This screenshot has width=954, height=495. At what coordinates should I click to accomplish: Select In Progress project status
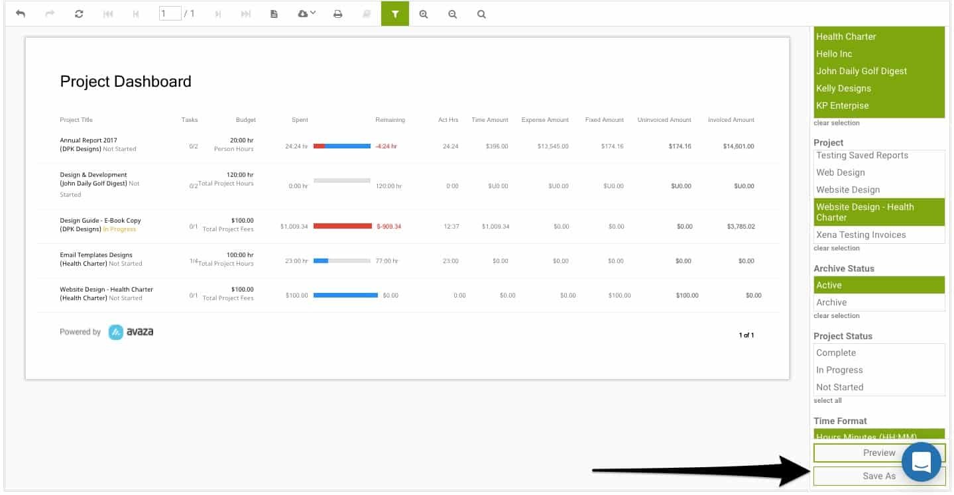pos(878,370)
